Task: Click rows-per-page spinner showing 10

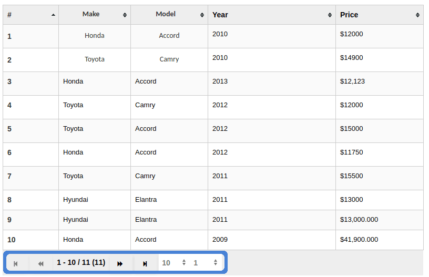Action: click(173, 263)
